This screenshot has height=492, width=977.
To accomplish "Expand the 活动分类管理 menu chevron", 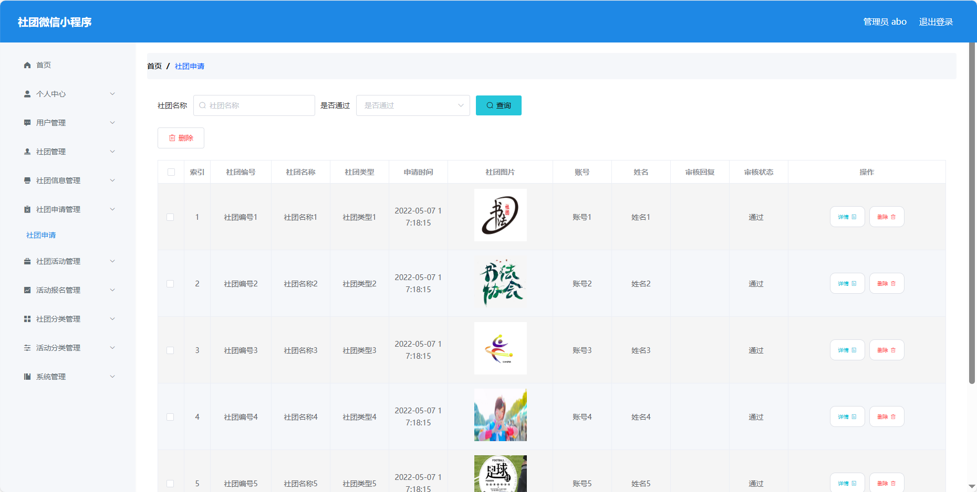I will coord(112,348).
